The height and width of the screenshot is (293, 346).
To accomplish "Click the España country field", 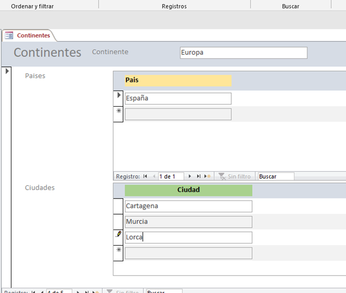I will click(178, 98).
